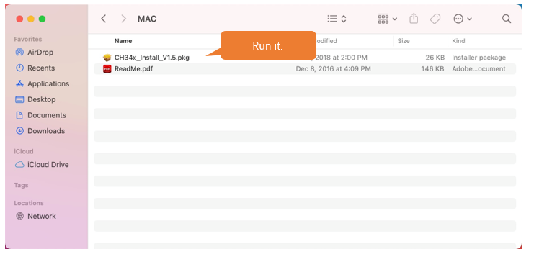Click the green zoom window button
Screen dimensions: 534x262
coord(43,19)
